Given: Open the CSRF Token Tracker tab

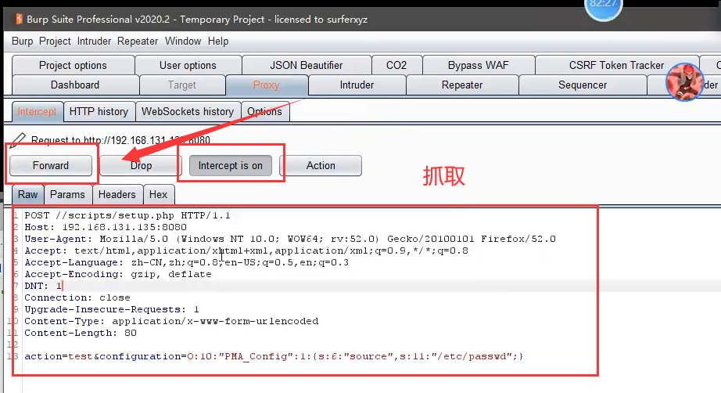Looking at the screenshot, I should 617,65.
